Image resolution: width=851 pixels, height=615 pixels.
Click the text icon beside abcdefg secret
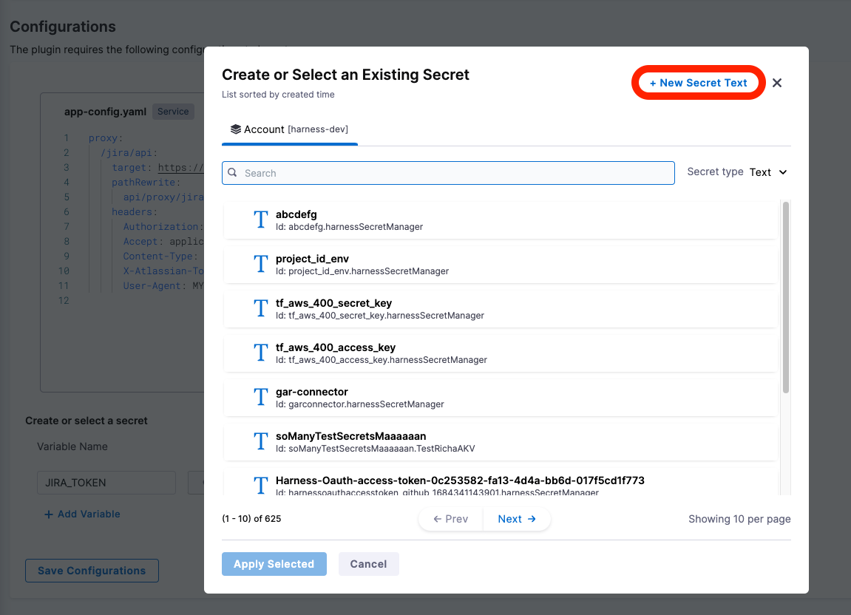pyautogui.click(x=260, y=220)
